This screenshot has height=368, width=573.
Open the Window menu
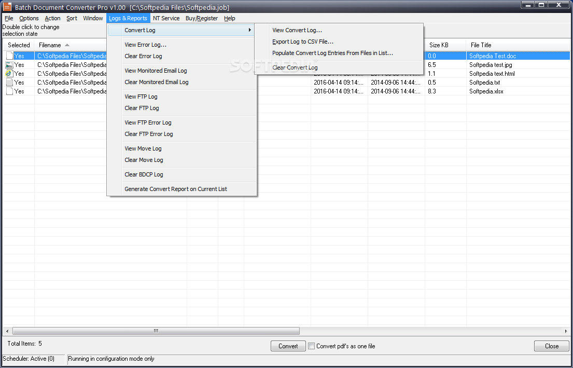pyautogui.click(x=93, y=18)
